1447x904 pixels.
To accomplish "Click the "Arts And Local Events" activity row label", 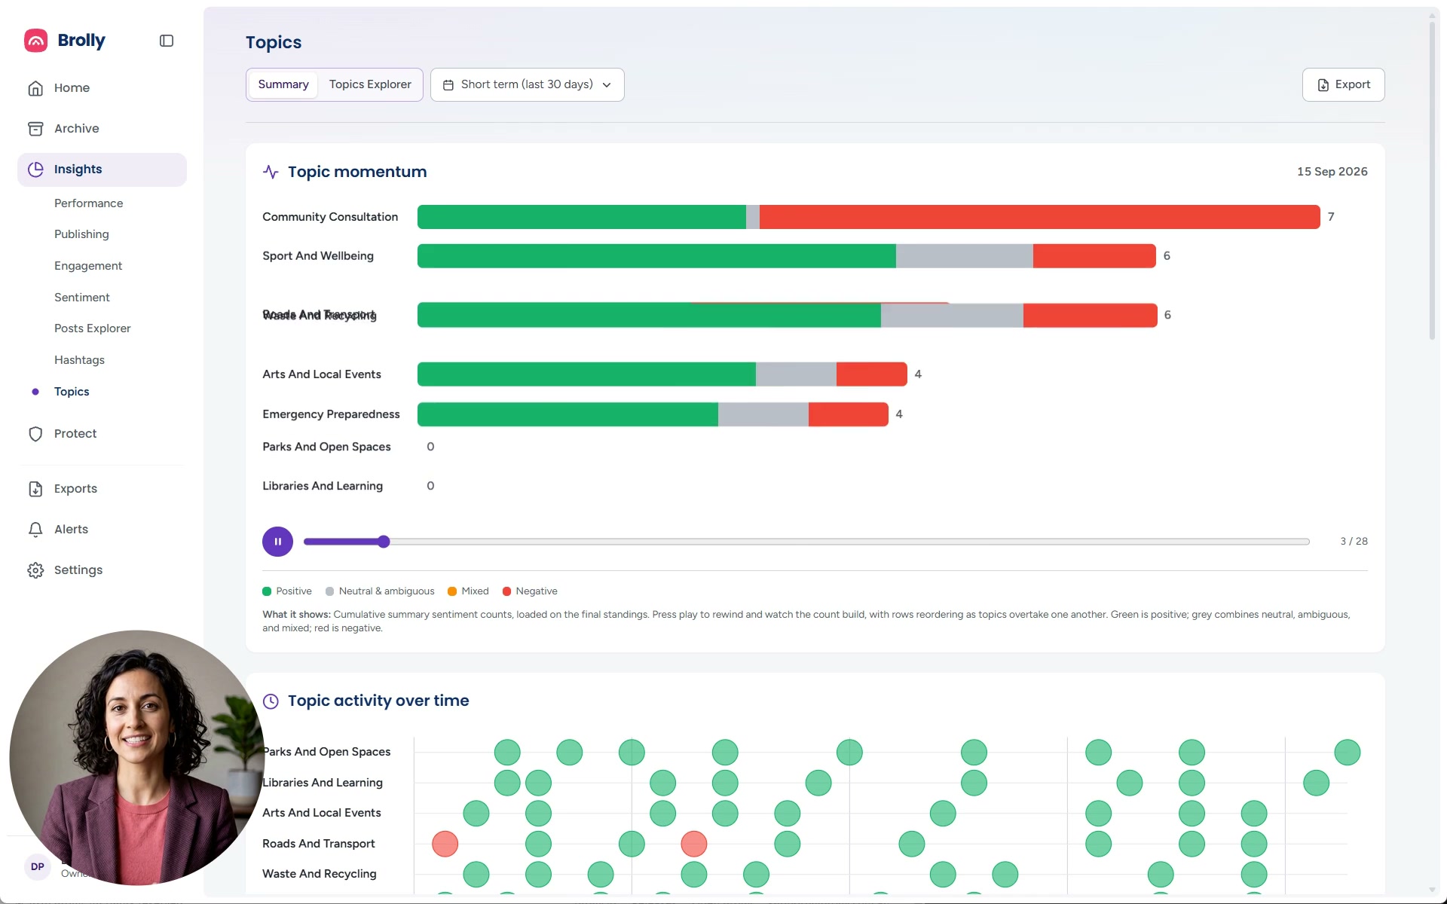I will (321, 813).
